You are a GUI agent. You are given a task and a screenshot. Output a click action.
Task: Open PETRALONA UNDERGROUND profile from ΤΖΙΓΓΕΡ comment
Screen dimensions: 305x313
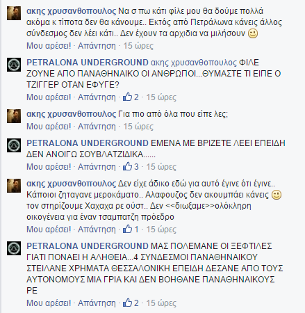pyautogui.click(x=88, y=63)
